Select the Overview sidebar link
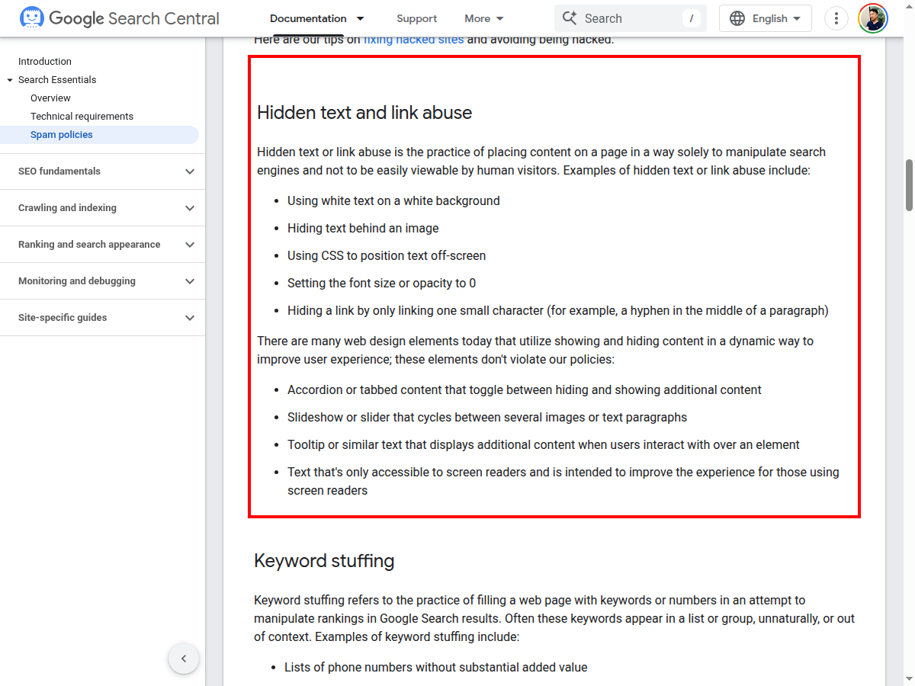This screenshot has height=686, width=915. pyautogui.click(x=50, y=98)
